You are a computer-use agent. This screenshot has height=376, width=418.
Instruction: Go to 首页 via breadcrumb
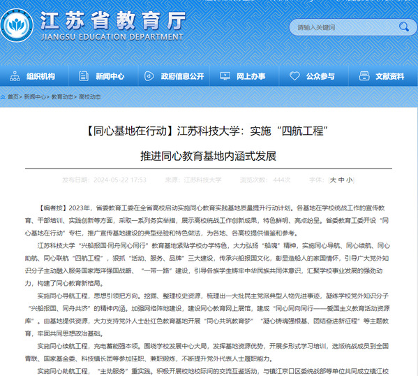pos(13,96)
